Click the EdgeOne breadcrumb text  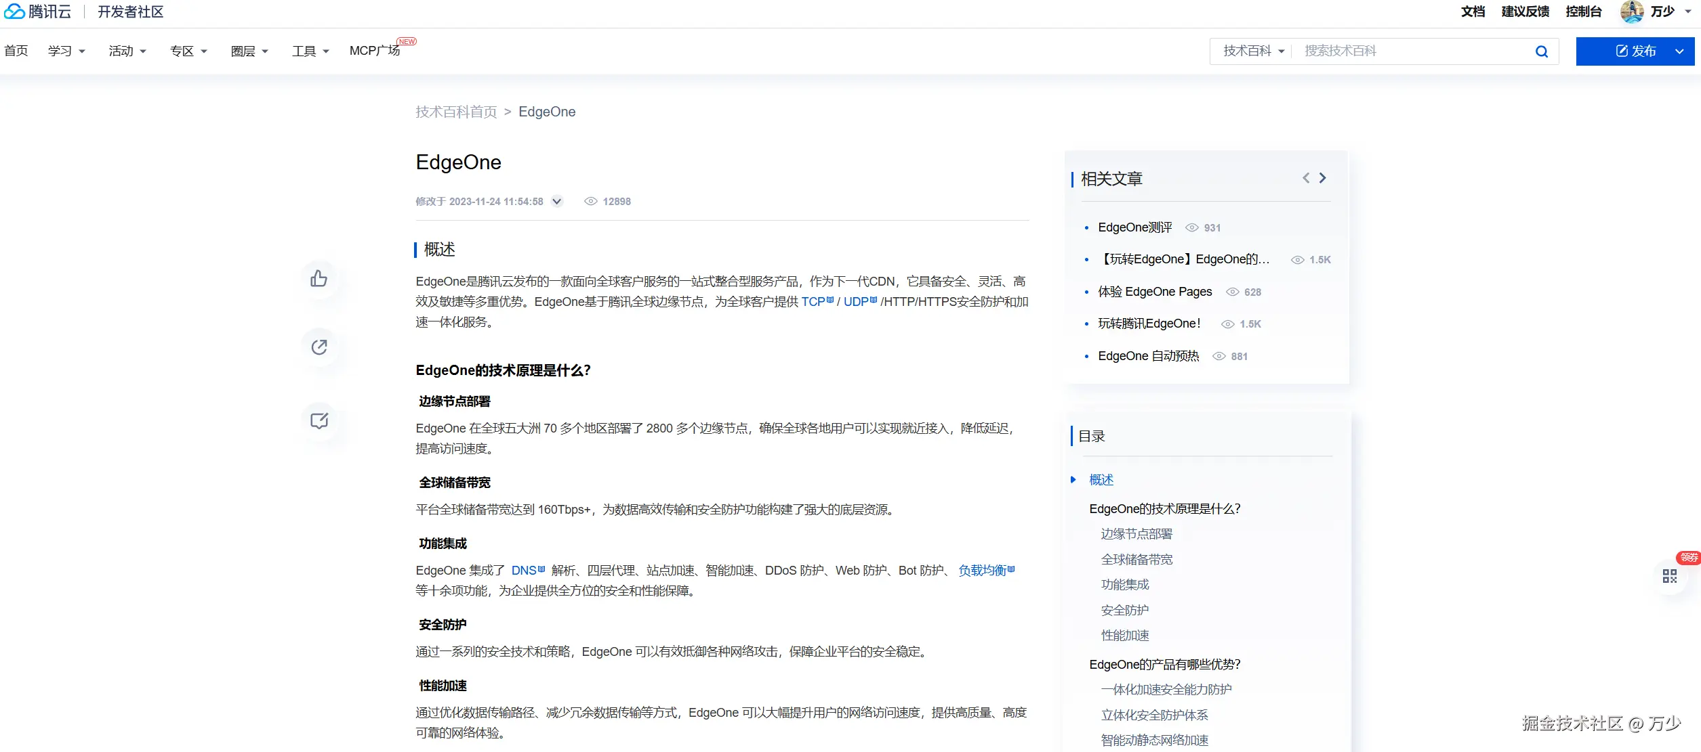(547, 112)
